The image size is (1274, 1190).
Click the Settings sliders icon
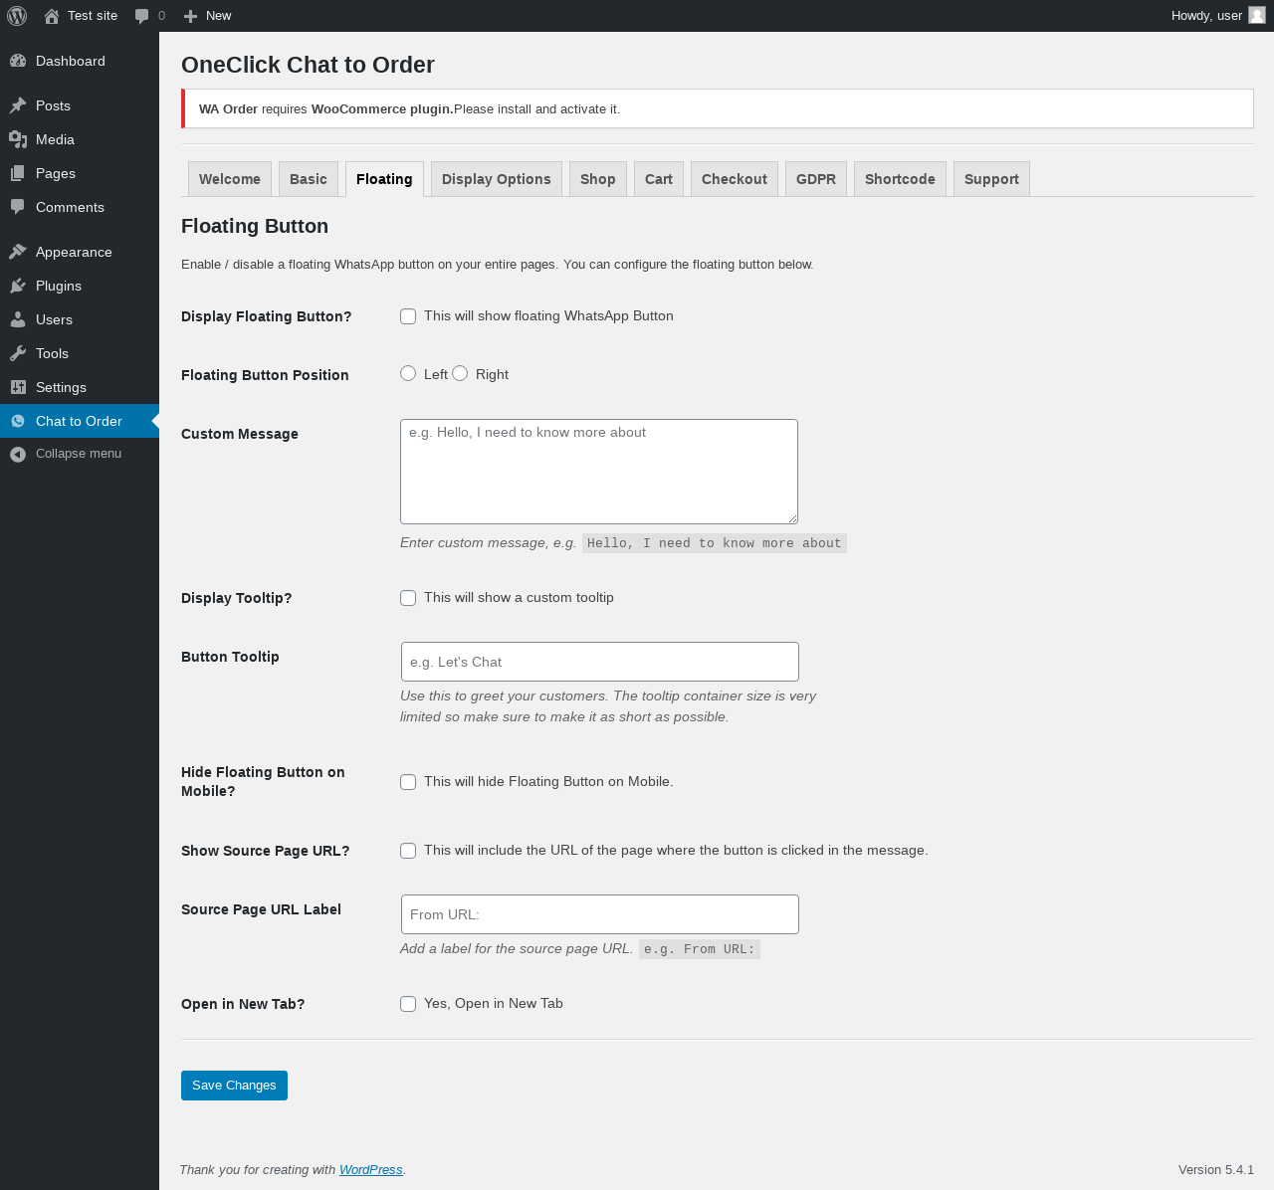18,387
